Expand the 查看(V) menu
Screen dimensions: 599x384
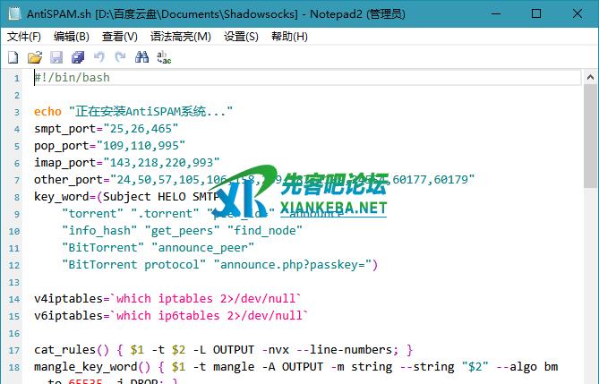pos(119,37)
